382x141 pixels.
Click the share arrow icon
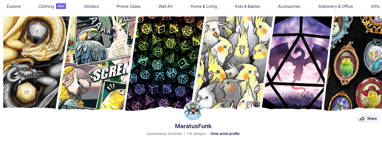click(x=362, y=119)
